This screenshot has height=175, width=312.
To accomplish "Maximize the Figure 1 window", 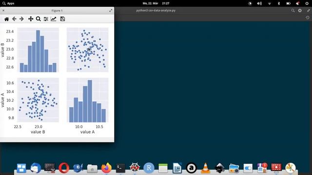I will click(x=111, y=11).
